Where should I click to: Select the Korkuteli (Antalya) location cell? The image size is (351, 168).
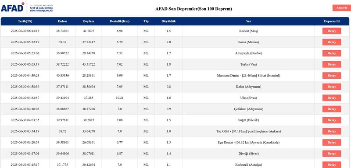[248, 164]
